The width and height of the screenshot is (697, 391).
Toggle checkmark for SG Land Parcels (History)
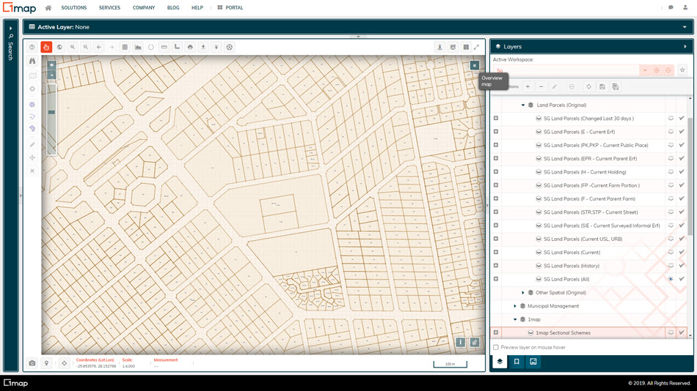[682, 265]
